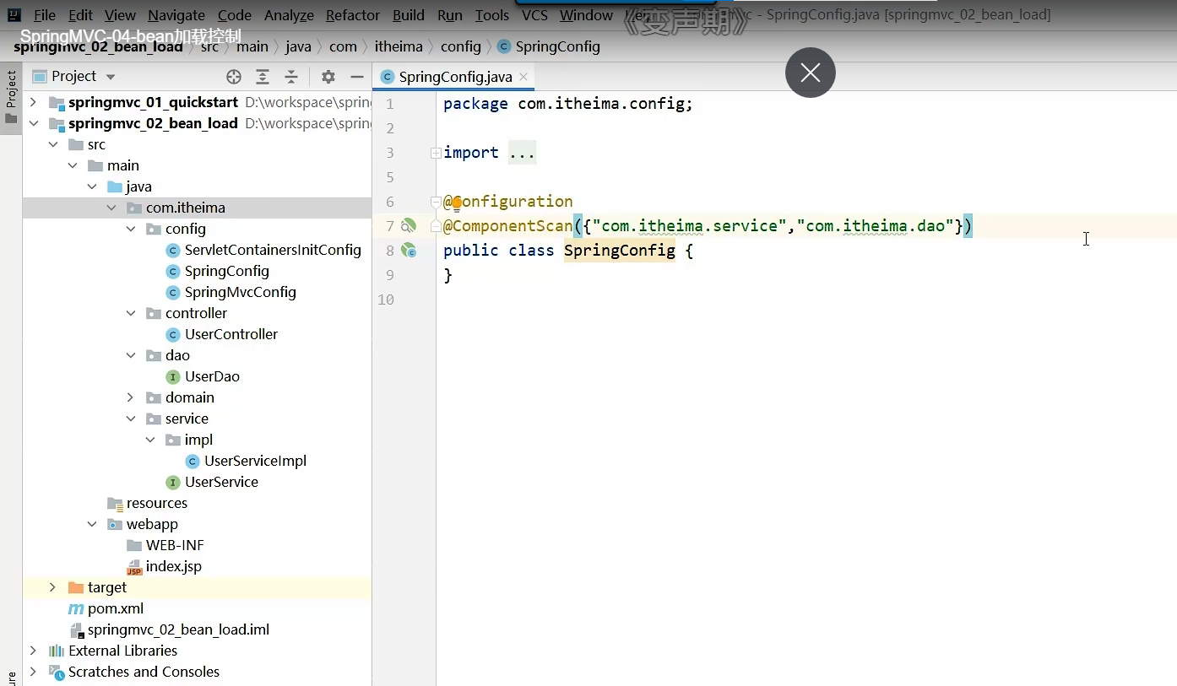The height and width of the screenshot is (686, 1177).
Task: Expand springmvc_01_quickstart module
Action: 33,102
